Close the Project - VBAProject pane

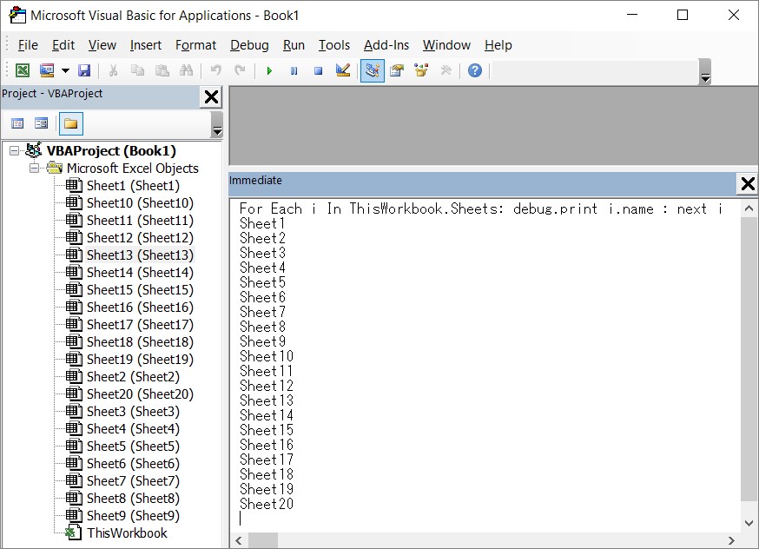pyautogui.click(x=211, y=96)
